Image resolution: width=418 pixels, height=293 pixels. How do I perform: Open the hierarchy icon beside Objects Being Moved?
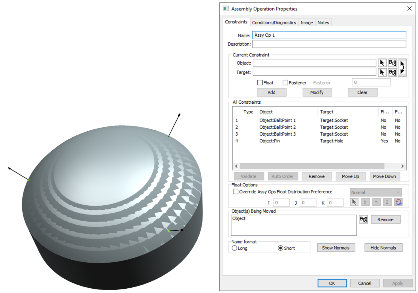(363, 219)
